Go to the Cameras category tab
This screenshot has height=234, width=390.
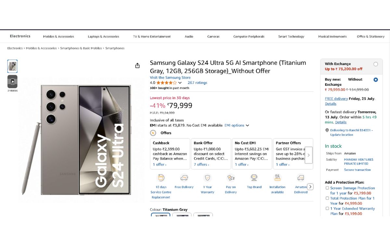coord(213,37)
